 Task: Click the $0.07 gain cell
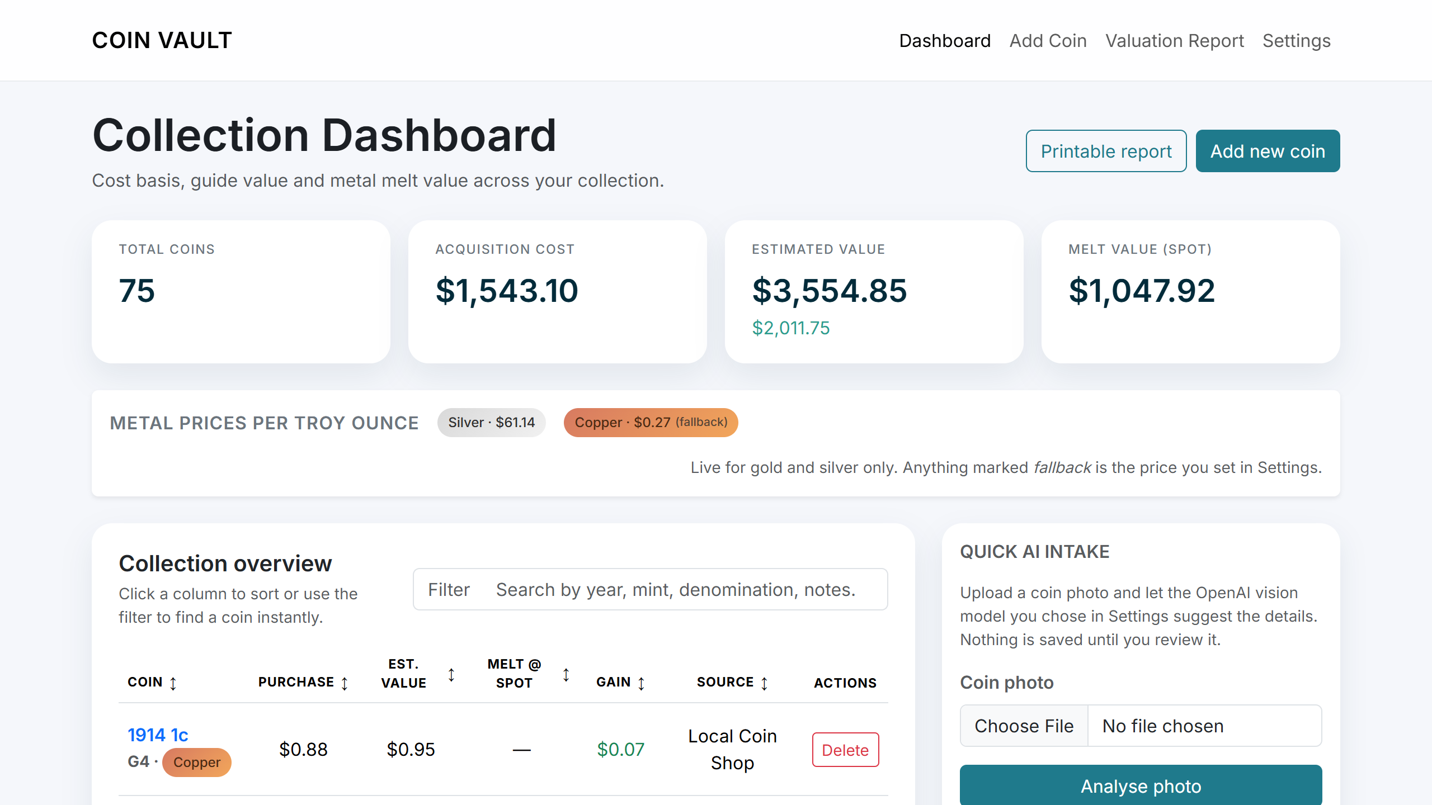click(x=620, y=749)
